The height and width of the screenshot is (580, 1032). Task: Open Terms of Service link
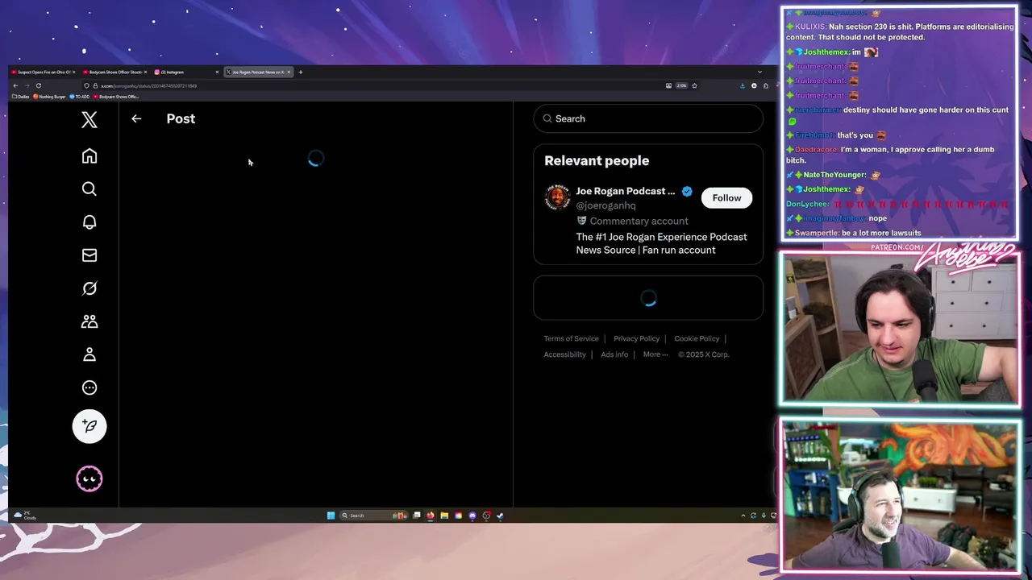click(x=571, y=338)
